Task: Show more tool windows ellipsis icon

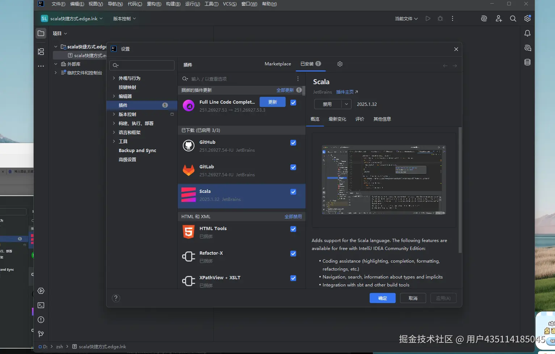Action: tap(41, 66)
